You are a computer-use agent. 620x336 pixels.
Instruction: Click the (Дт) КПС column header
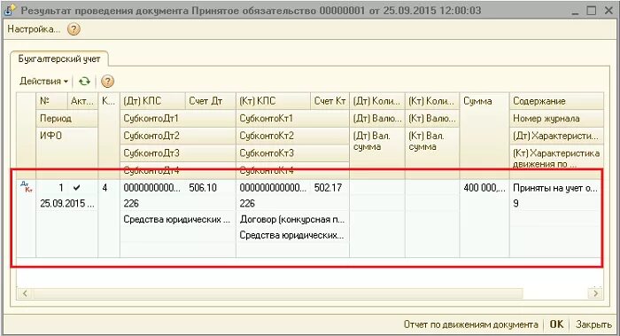click(x=152, y=101)
